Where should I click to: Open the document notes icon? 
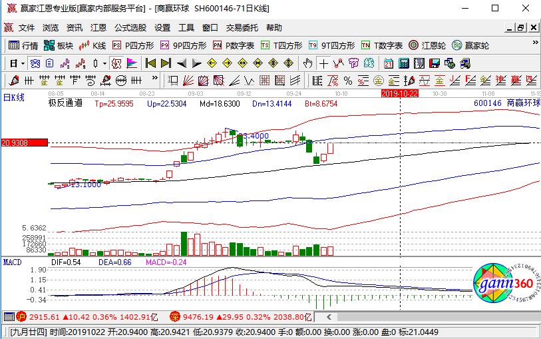coord(419,63)
